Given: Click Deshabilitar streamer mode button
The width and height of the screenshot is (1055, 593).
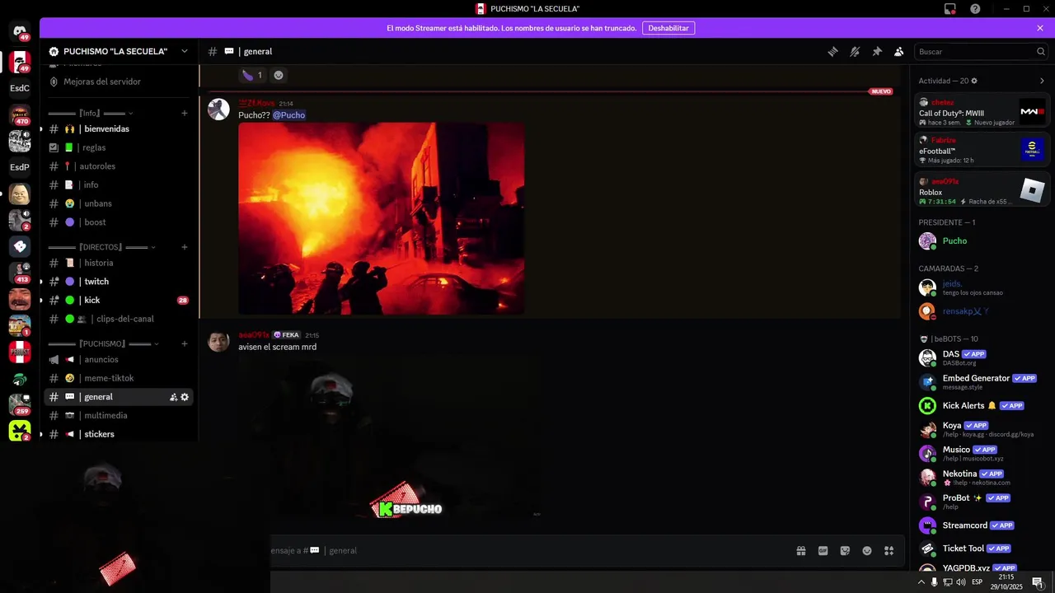Looking at the screenshot, I should (x=668, y=28).
